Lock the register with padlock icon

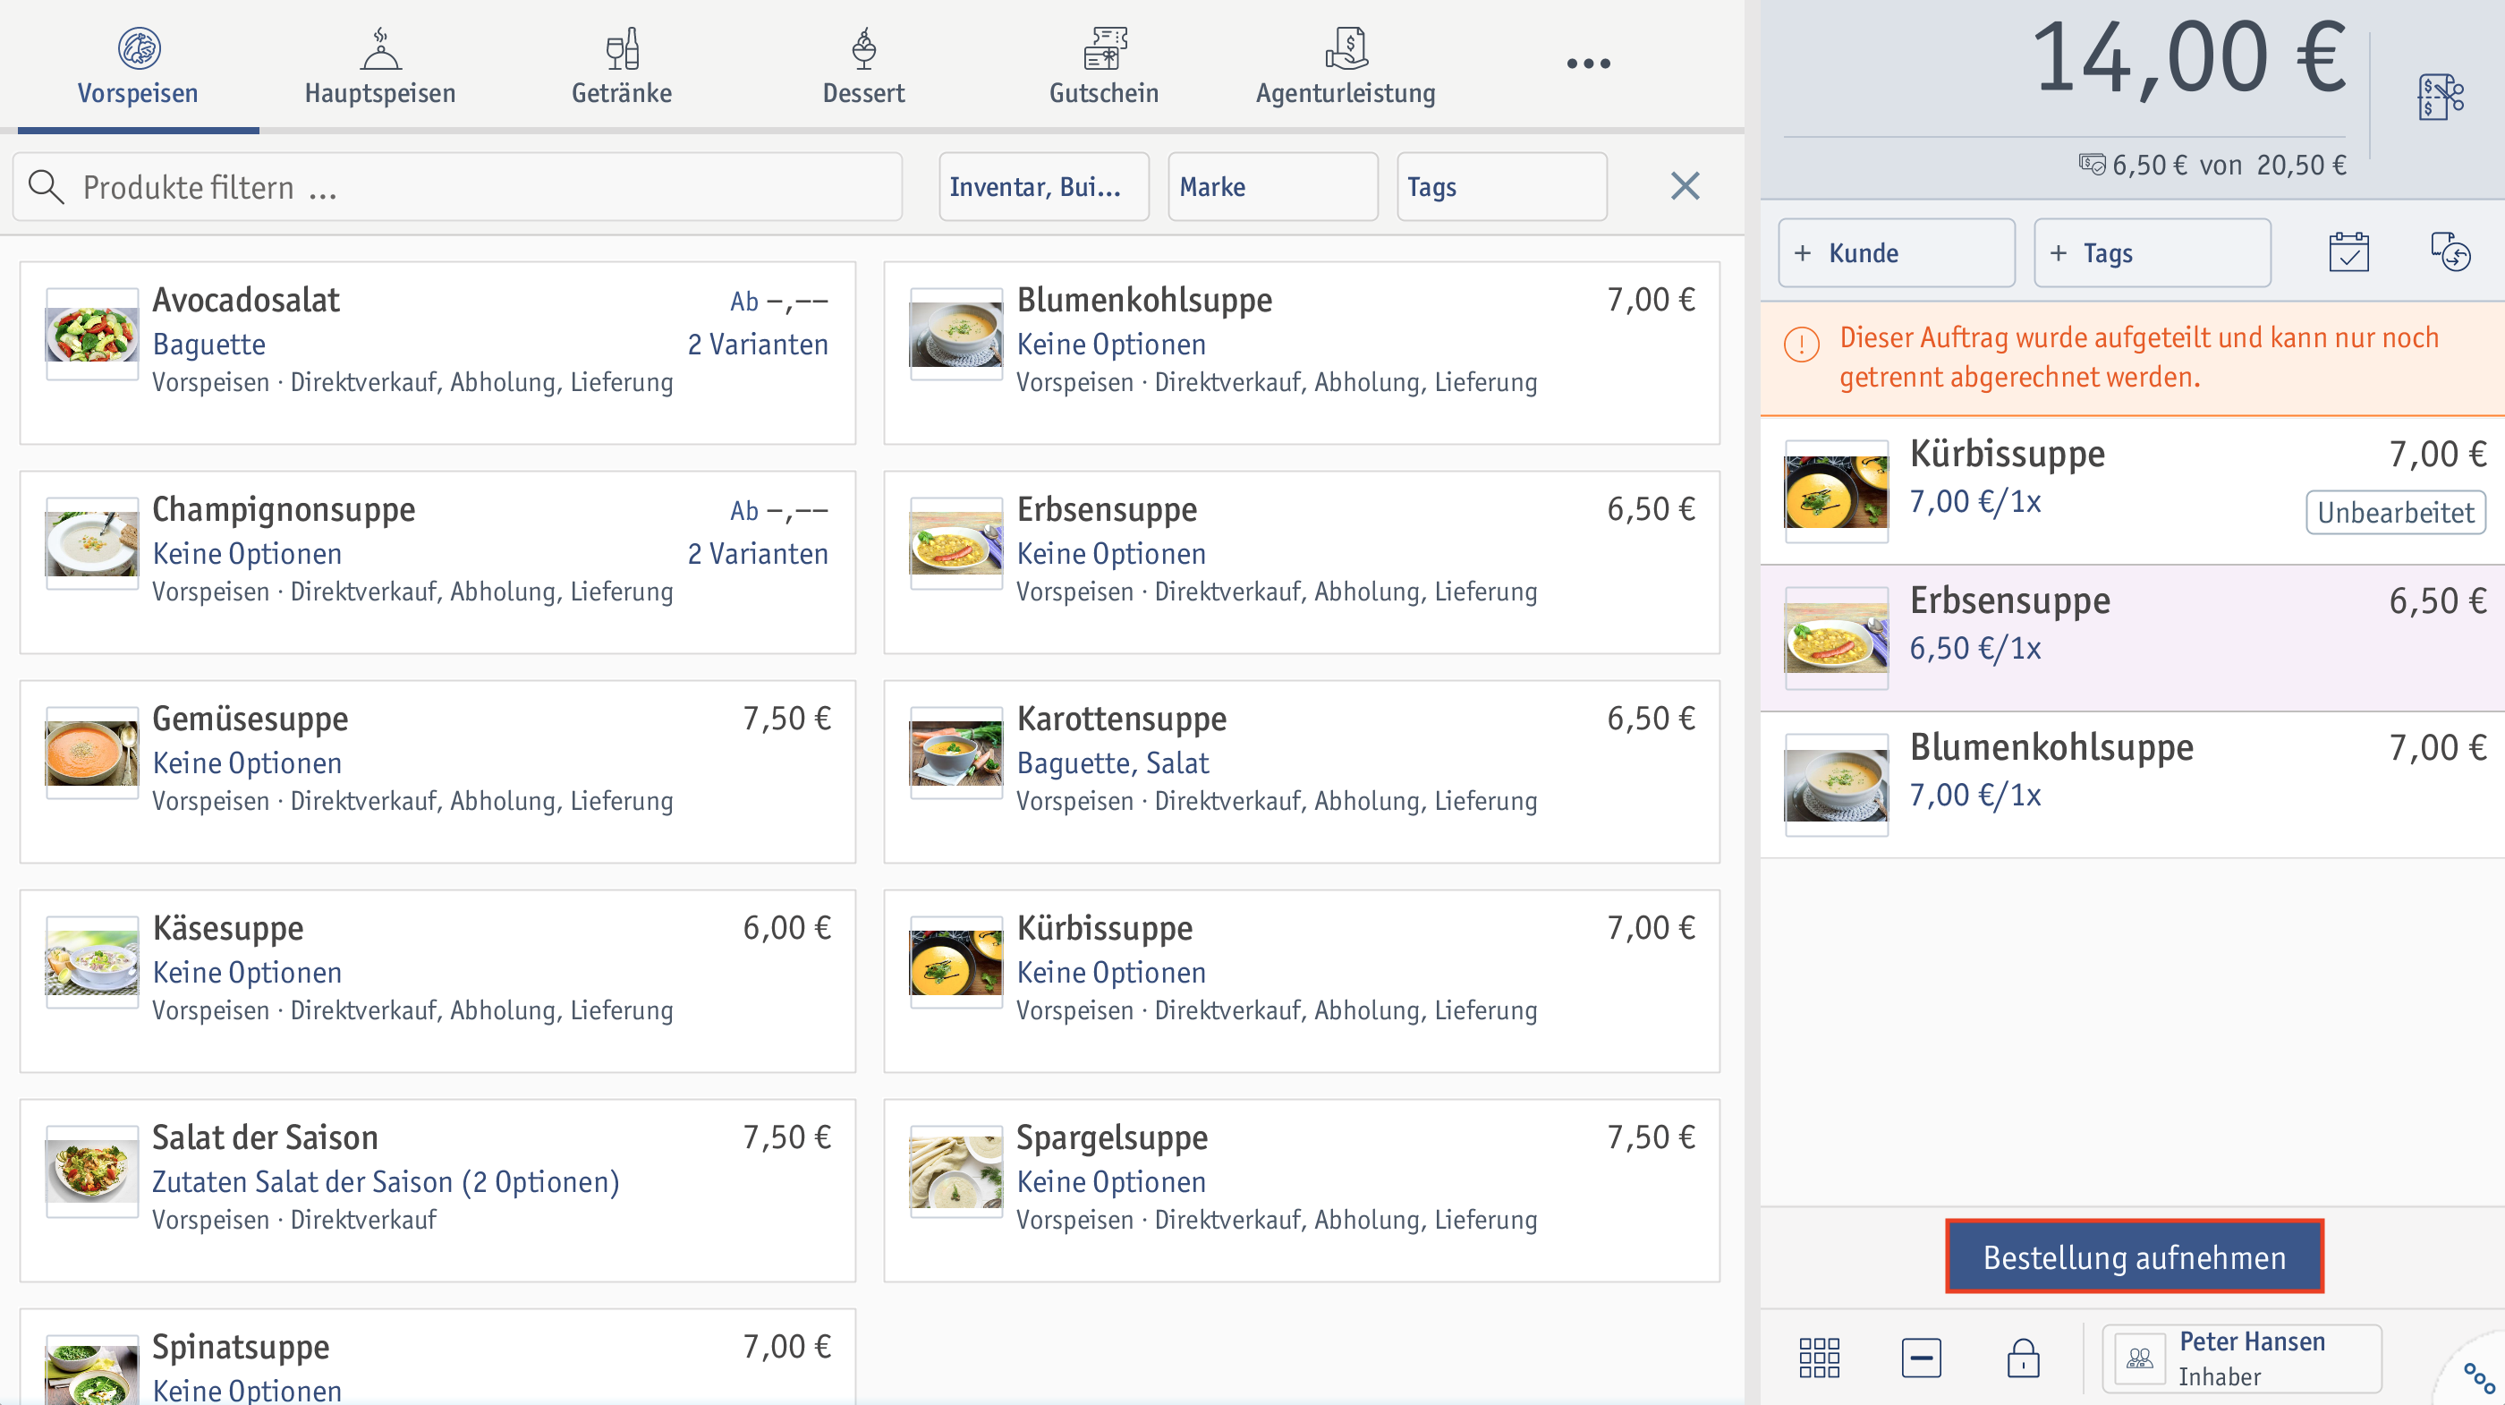coord(2023,1358)
